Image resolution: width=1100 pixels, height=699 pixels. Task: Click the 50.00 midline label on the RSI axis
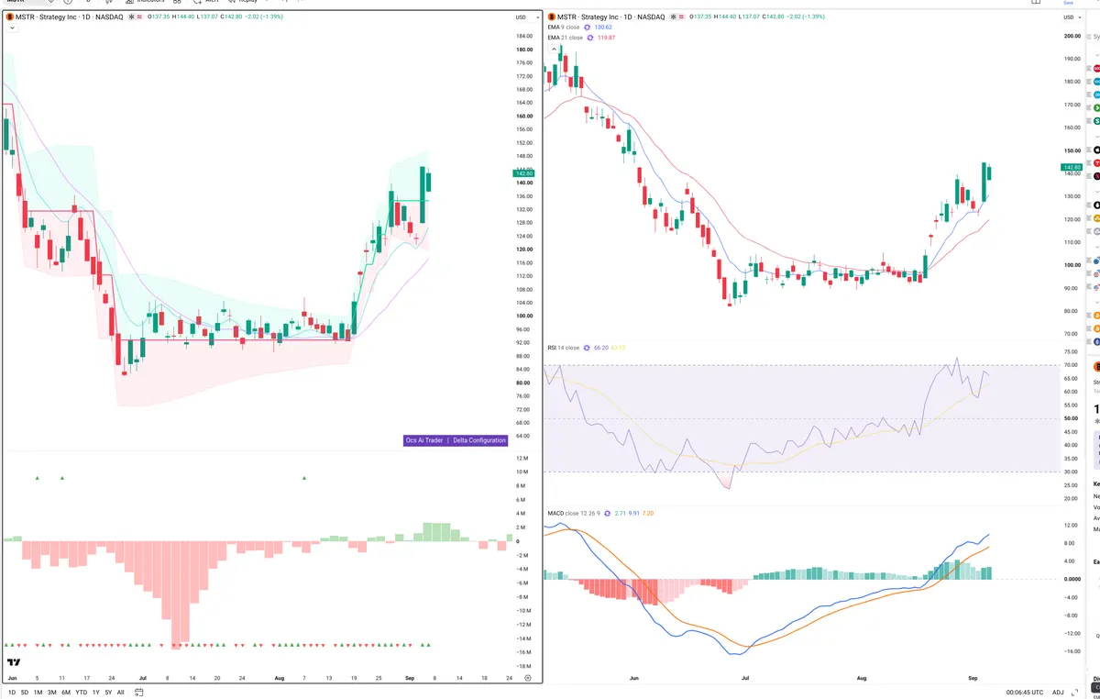(1070, 418)
